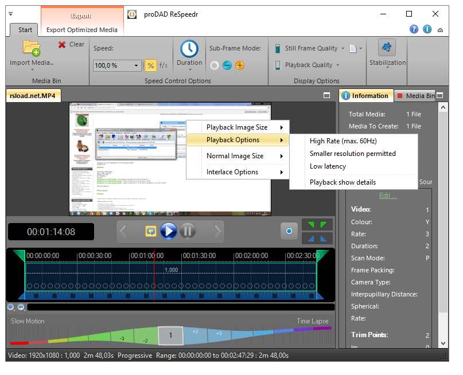
Task: Click the red Clear X icon
Action: 62,45
